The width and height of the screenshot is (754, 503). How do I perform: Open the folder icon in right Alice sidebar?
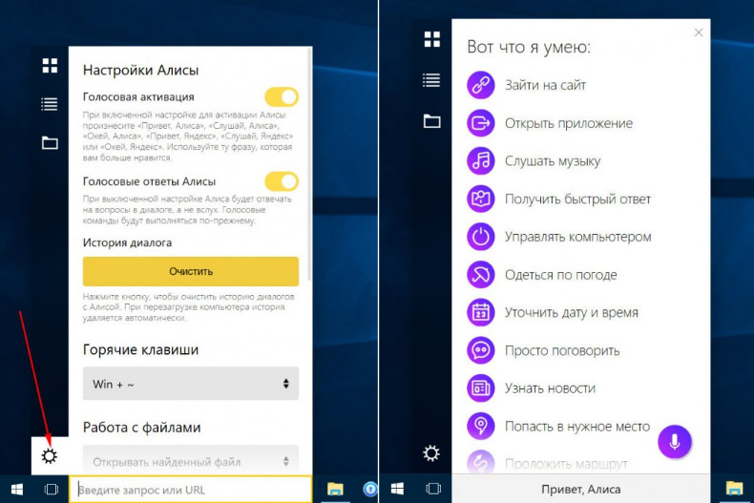pos(431,120)
